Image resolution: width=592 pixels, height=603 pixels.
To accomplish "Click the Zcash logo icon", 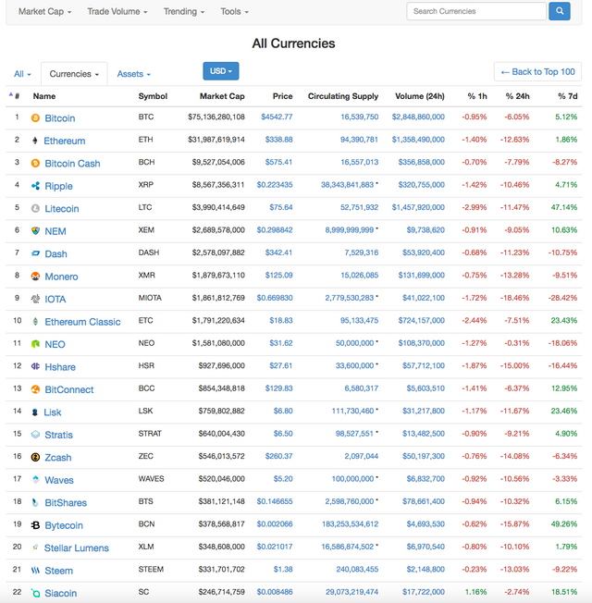I will click(35, 457).
